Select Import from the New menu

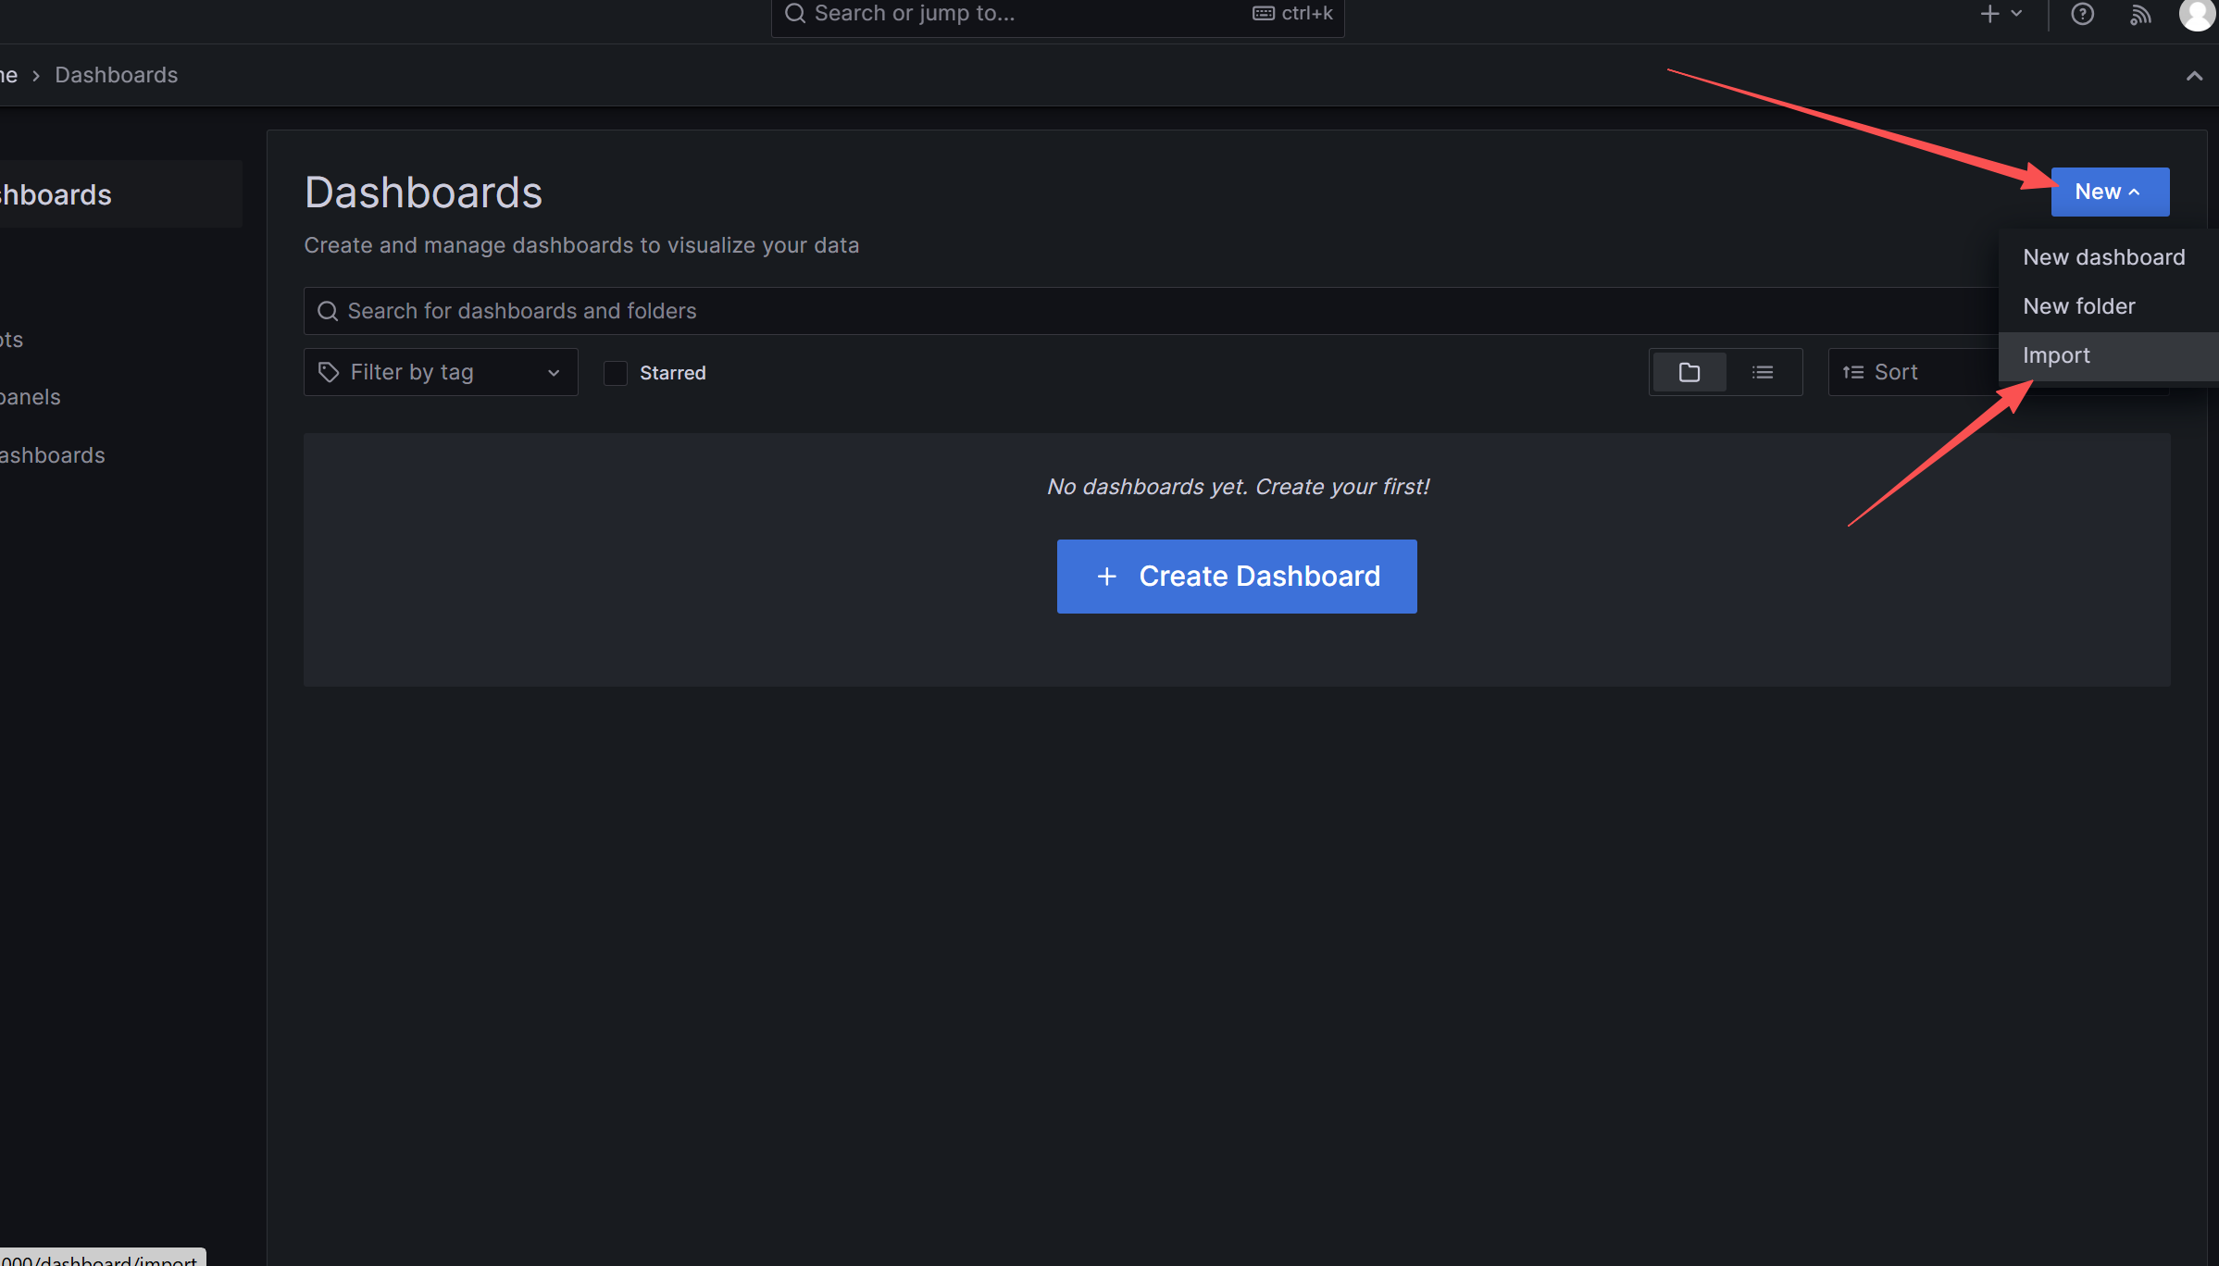coord(2056,355)
